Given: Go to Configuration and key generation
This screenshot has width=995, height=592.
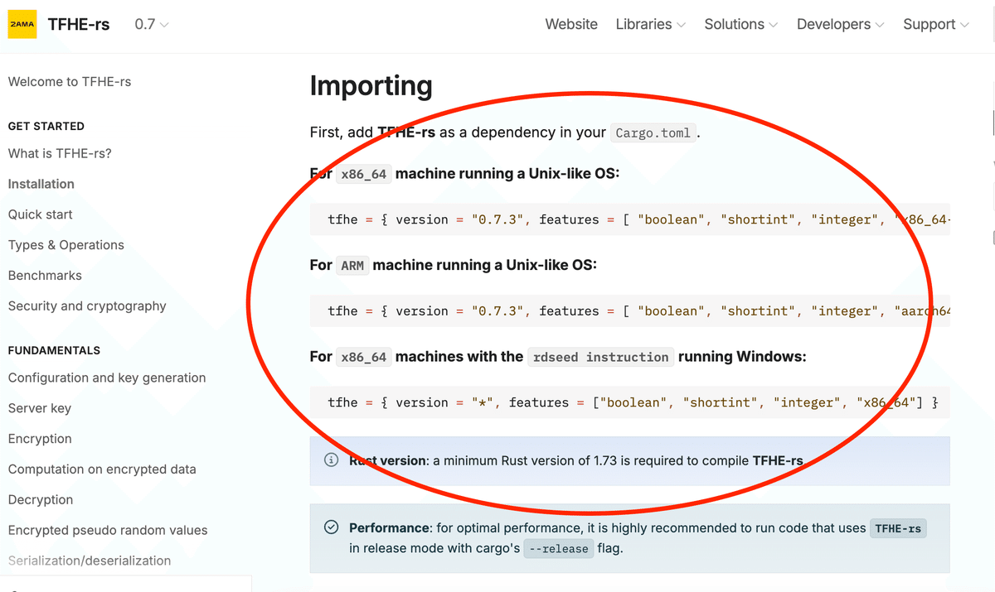Looking at the screenshot, I should coord(107,378).
